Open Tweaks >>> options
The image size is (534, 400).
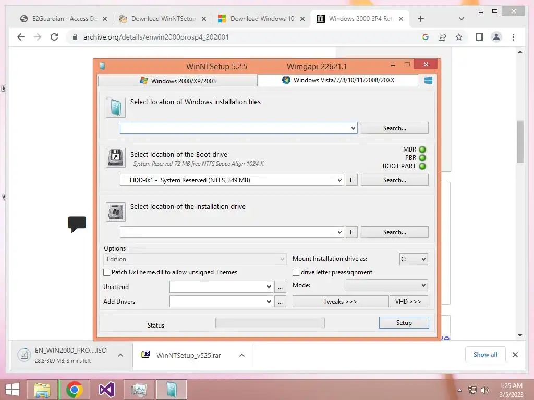click(x=340, y=302)
